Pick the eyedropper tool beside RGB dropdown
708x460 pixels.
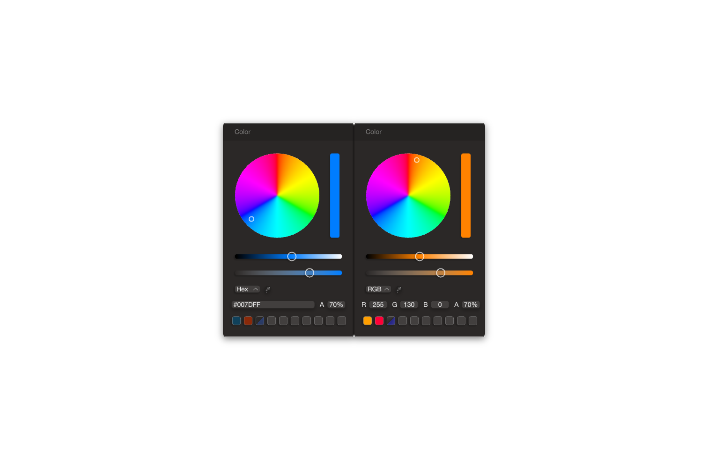pyautogui.click(x=399, y=289)
